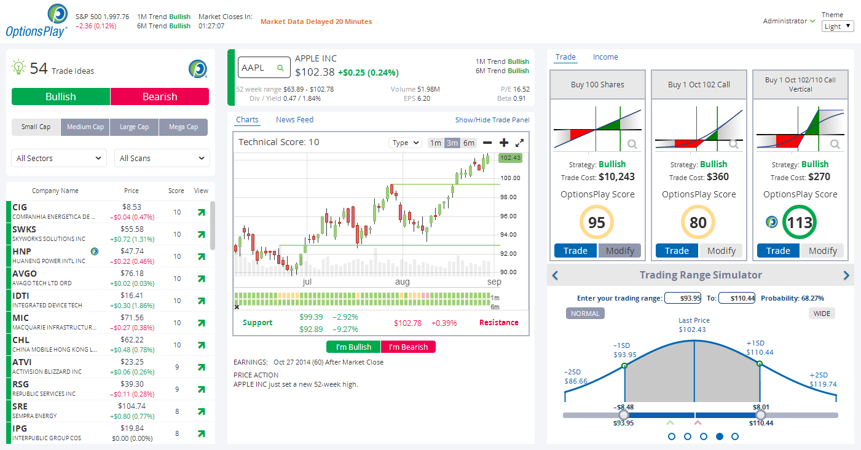The height and width of the screenshot is (450, 861).
Task: Open HNP view arrow
Action: [x=201, y=256]
